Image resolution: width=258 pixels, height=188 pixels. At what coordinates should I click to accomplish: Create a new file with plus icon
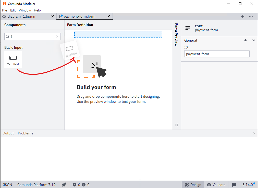pos(242,16)
